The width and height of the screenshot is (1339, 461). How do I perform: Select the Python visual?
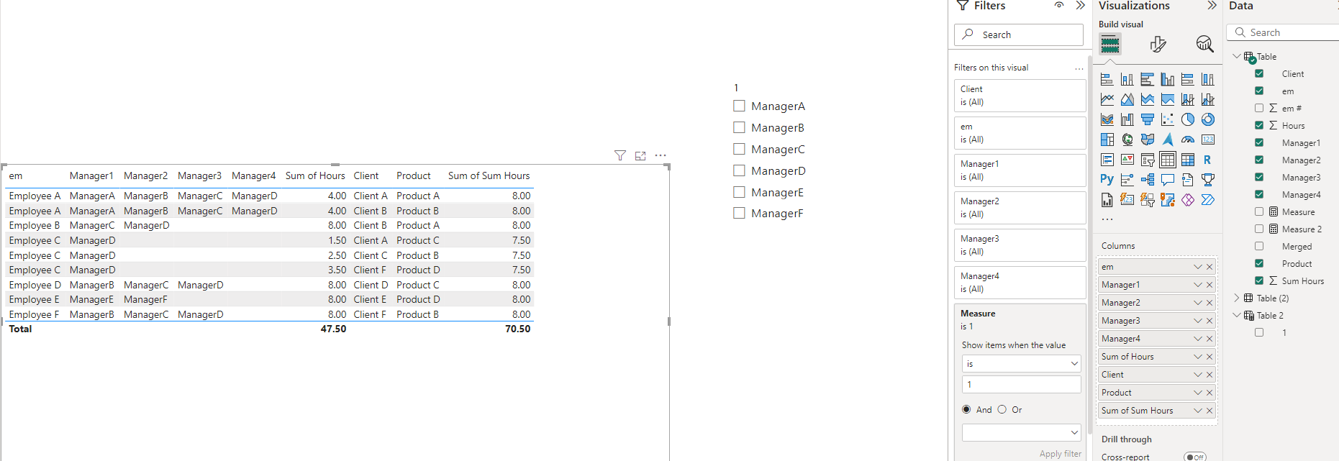point(1107,179)
